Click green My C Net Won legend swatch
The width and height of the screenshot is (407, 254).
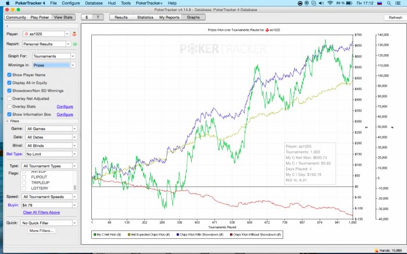tap(95, 235)
